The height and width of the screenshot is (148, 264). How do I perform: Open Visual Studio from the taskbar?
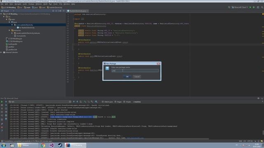51,145
